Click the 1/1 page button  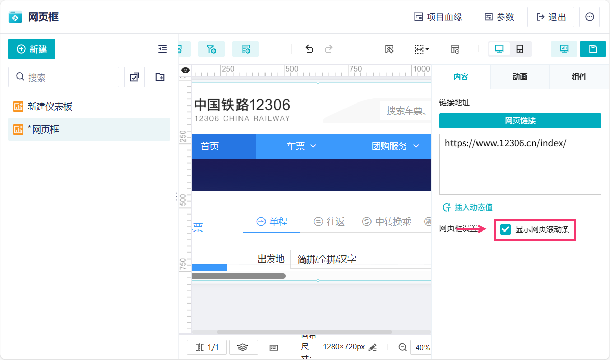[x=206, y=347]
